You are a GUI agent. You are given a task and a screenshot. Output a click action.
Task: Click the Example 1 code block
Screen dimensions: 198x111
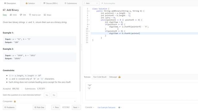(x=40, y=41)
